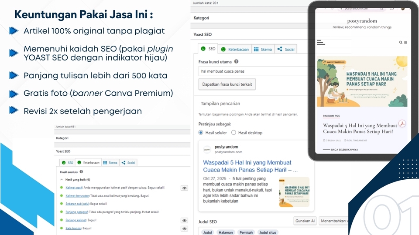
Task: Click the blue search preview title Waspadai 5 Hal
Action: (x=250, y=166)
